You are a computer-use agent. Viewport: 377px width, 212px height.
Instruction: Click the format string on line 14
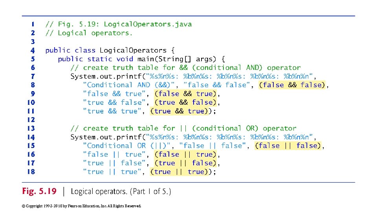[x=229, y=137]
